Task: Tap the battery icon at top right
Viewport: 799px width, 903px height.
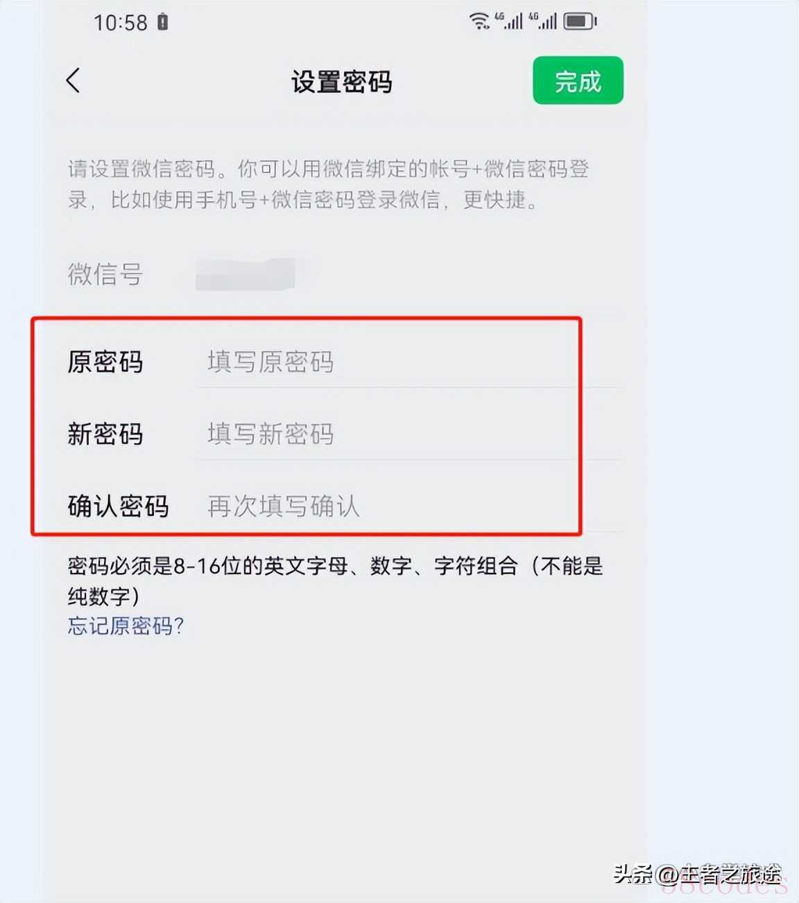Action: (x=580, y=21)
